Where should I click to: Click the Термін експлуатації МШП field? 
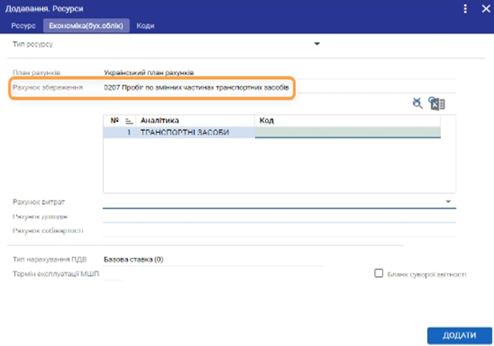(x=113, y=274)
